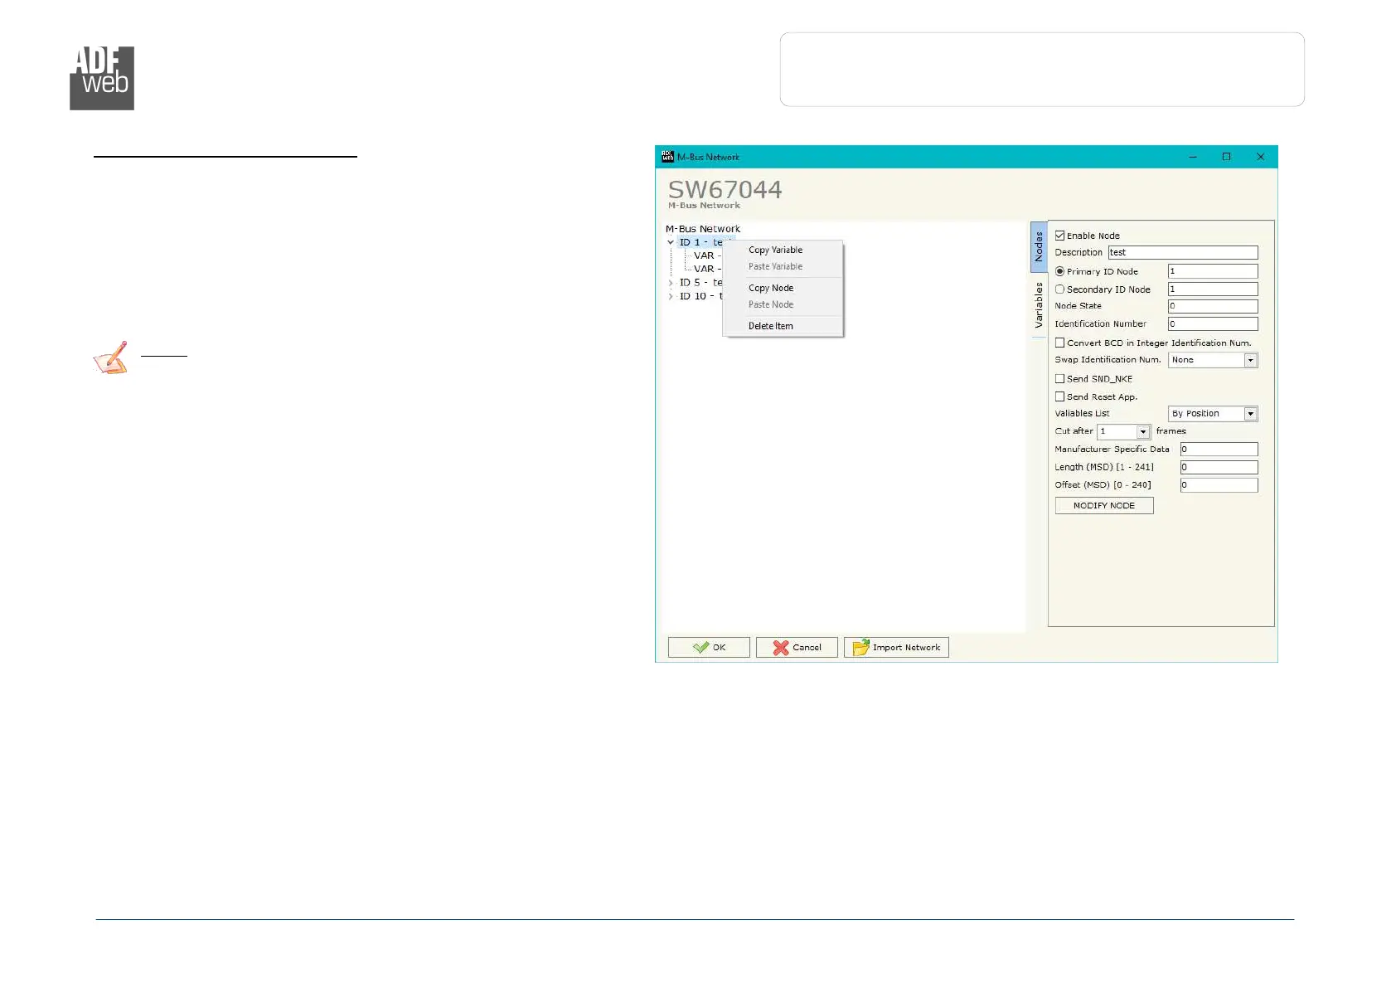Maximize the M-Bus Network window
This screenshot has width=1396, height=987.
coord(1226,157)
